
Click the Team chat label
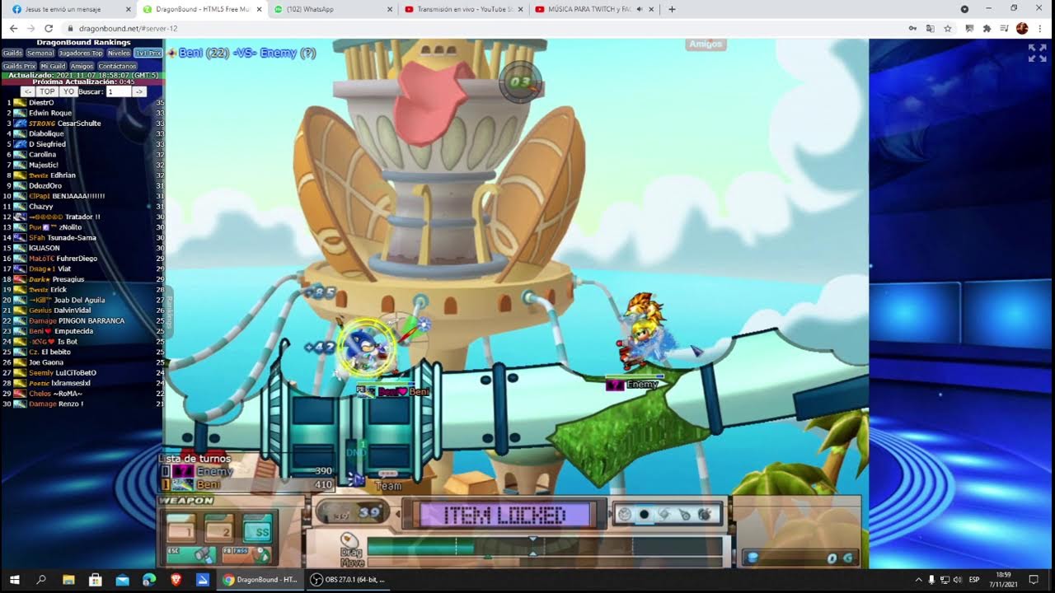(388, 486)
